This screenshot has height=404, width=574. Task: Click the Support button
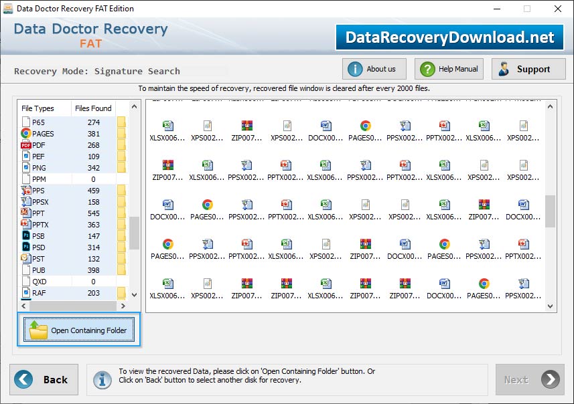coord(528,69)
